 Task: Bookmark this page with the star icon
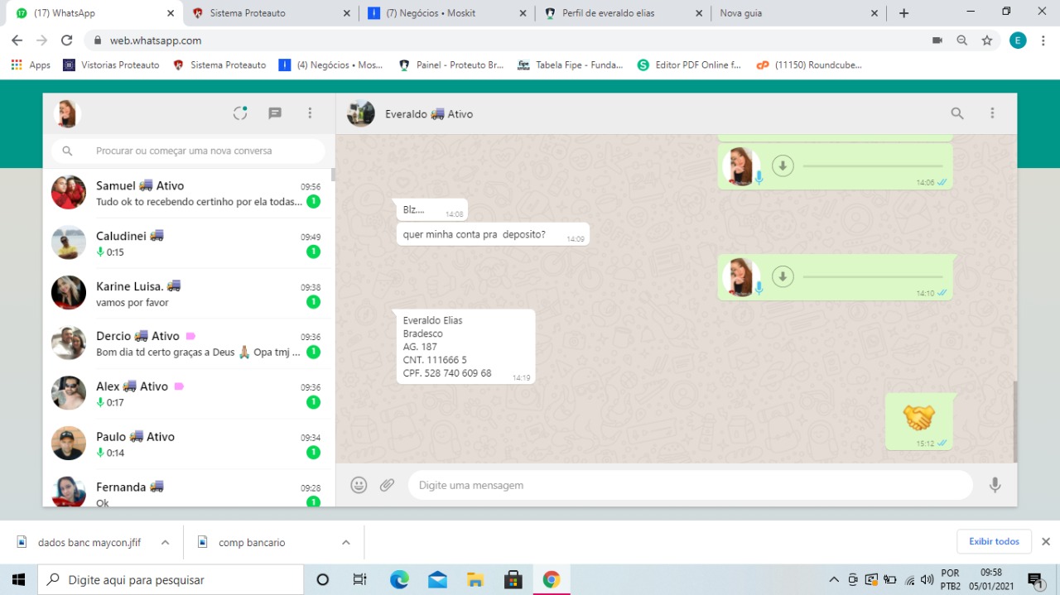point(986,41)
